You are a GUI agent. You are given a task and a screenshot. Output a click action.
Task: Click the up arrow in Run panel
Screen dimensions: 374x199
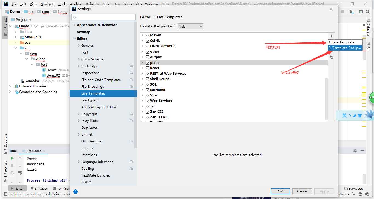click(x=20, y=159)
